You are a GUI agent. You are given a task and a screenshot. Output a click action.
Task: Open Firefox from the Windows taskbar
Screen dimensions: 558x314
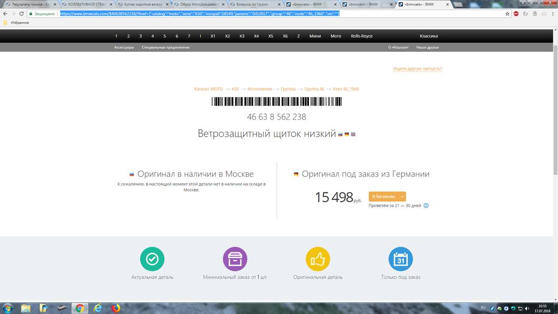[x=116, y=308]
